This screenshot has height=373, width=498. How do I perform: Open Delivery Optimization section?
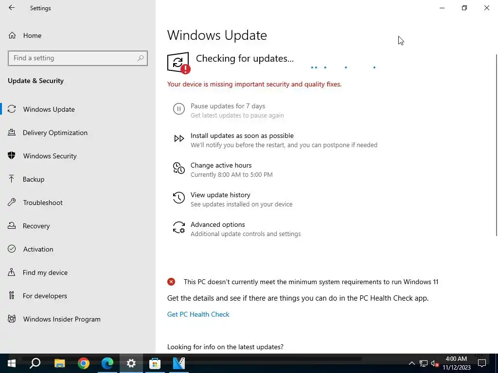point(55,133)
